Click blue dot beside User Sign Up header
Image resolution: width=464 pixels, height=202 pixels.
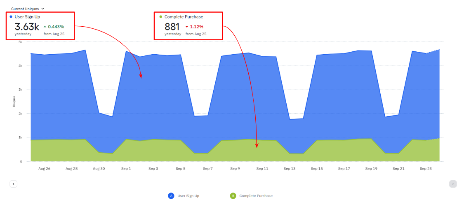click(x=11, y=17)
